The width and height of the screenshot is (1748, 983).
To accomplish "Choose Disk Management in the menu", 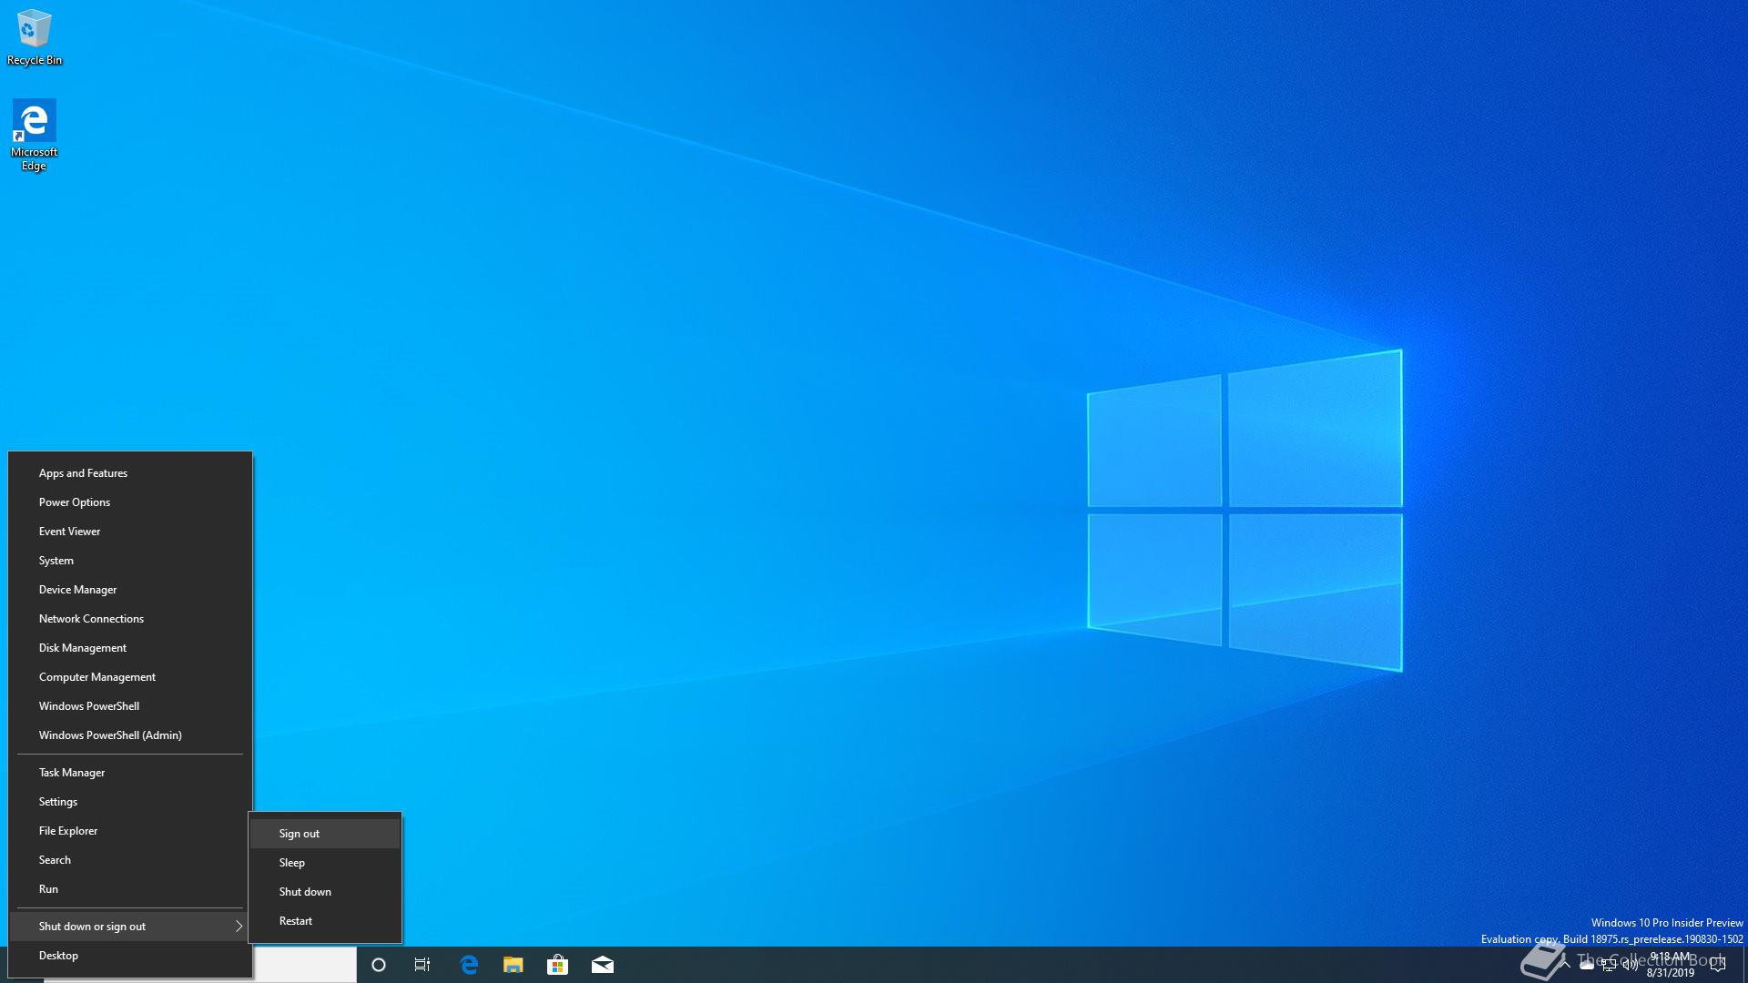I will (x=130, y=648).
